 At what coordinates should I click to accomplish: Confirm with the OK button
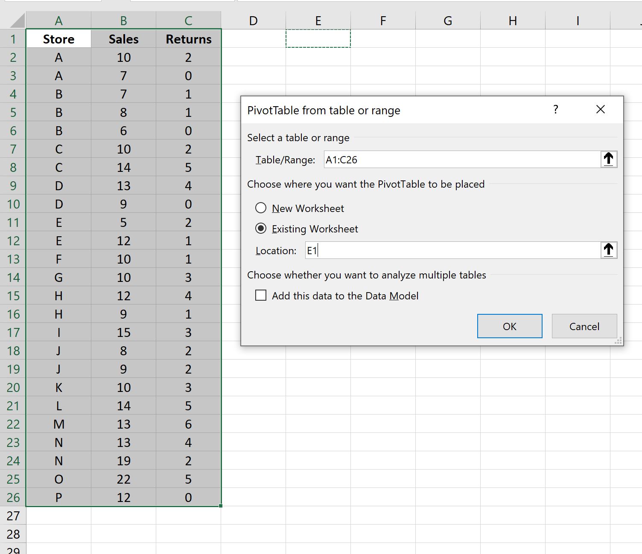pos(509,326)
